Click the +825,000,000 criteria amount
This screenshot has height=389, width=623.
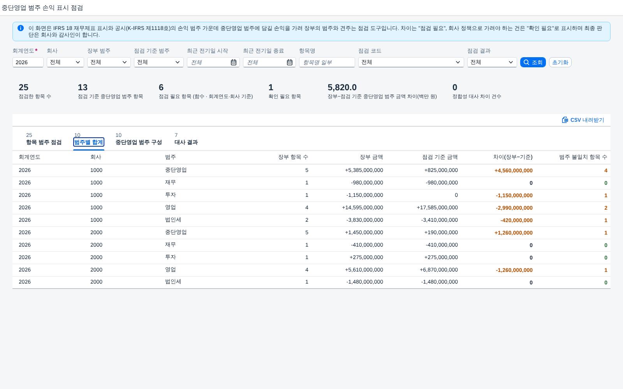[x=441, y=170]
